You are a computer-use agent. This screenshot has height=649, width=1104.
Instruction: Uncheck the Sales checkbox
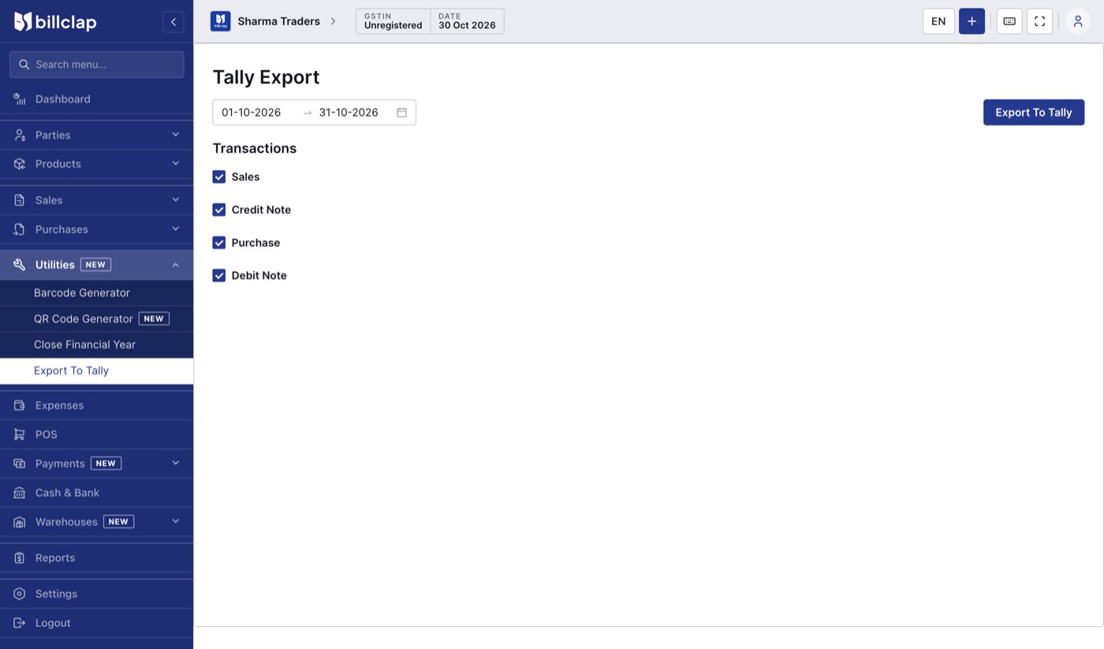click(219, 177)
